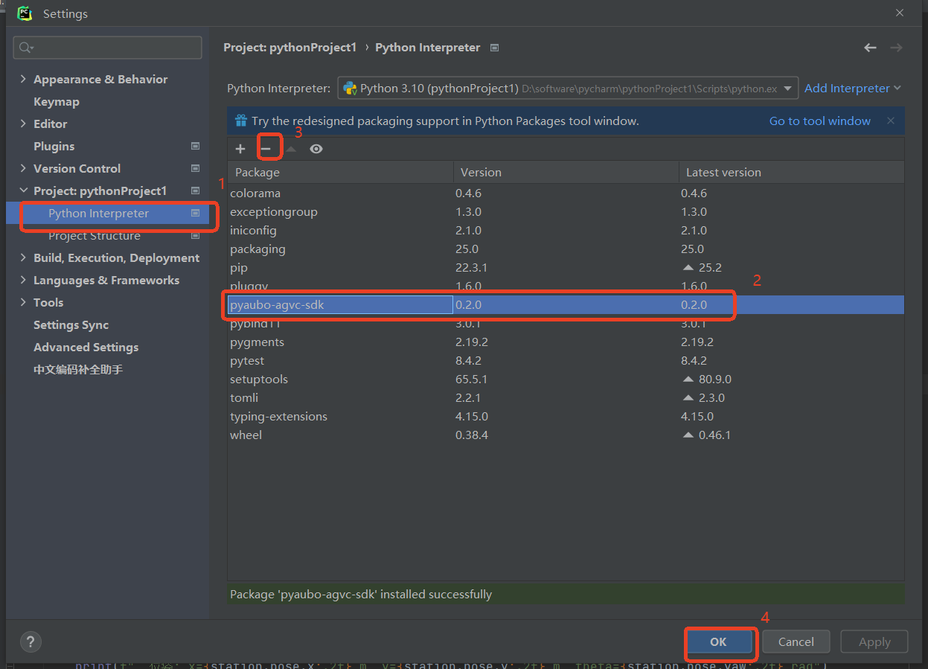Click the help question mark icon
Image resolution: width=928 pixels, height=669 pixels.
pyautogui.click(x=31, y=641)
